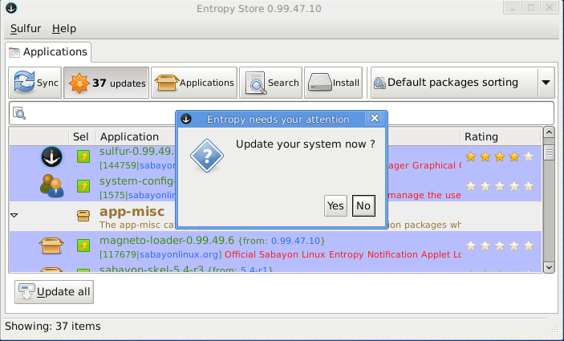Viewport: 564px width, 341px height.
Task: Open the Applications toolbar button
Action: (194, 83)
